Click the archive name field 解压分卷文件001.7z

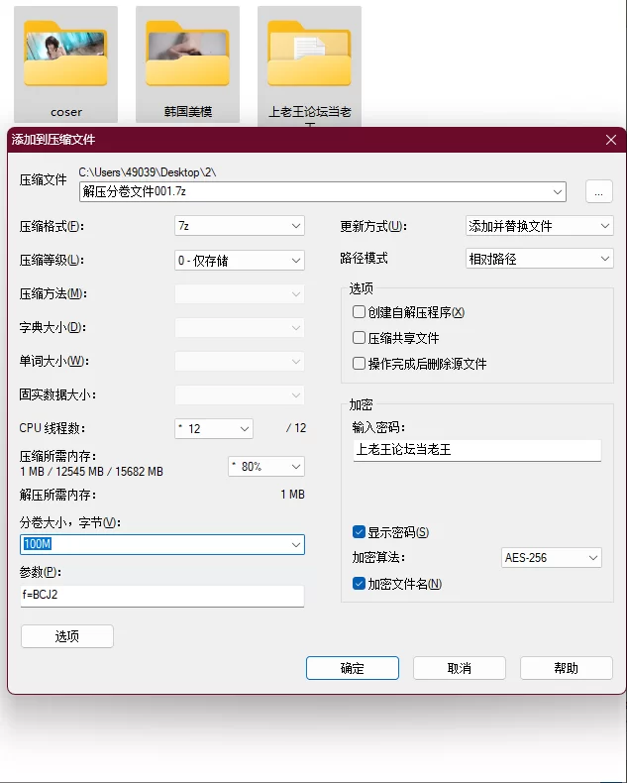pos(323,191)
